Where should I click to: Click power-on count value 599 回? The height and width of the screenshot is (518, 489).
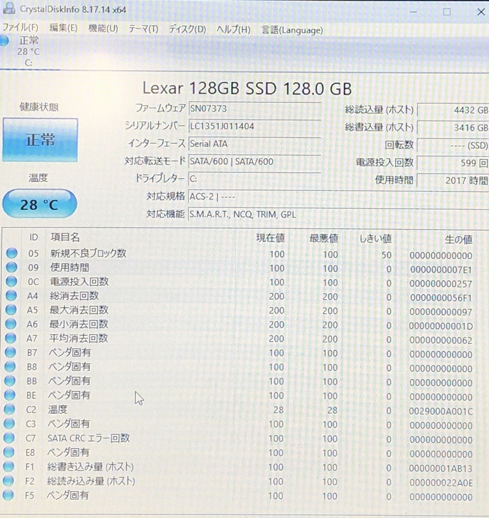point(453,163)
